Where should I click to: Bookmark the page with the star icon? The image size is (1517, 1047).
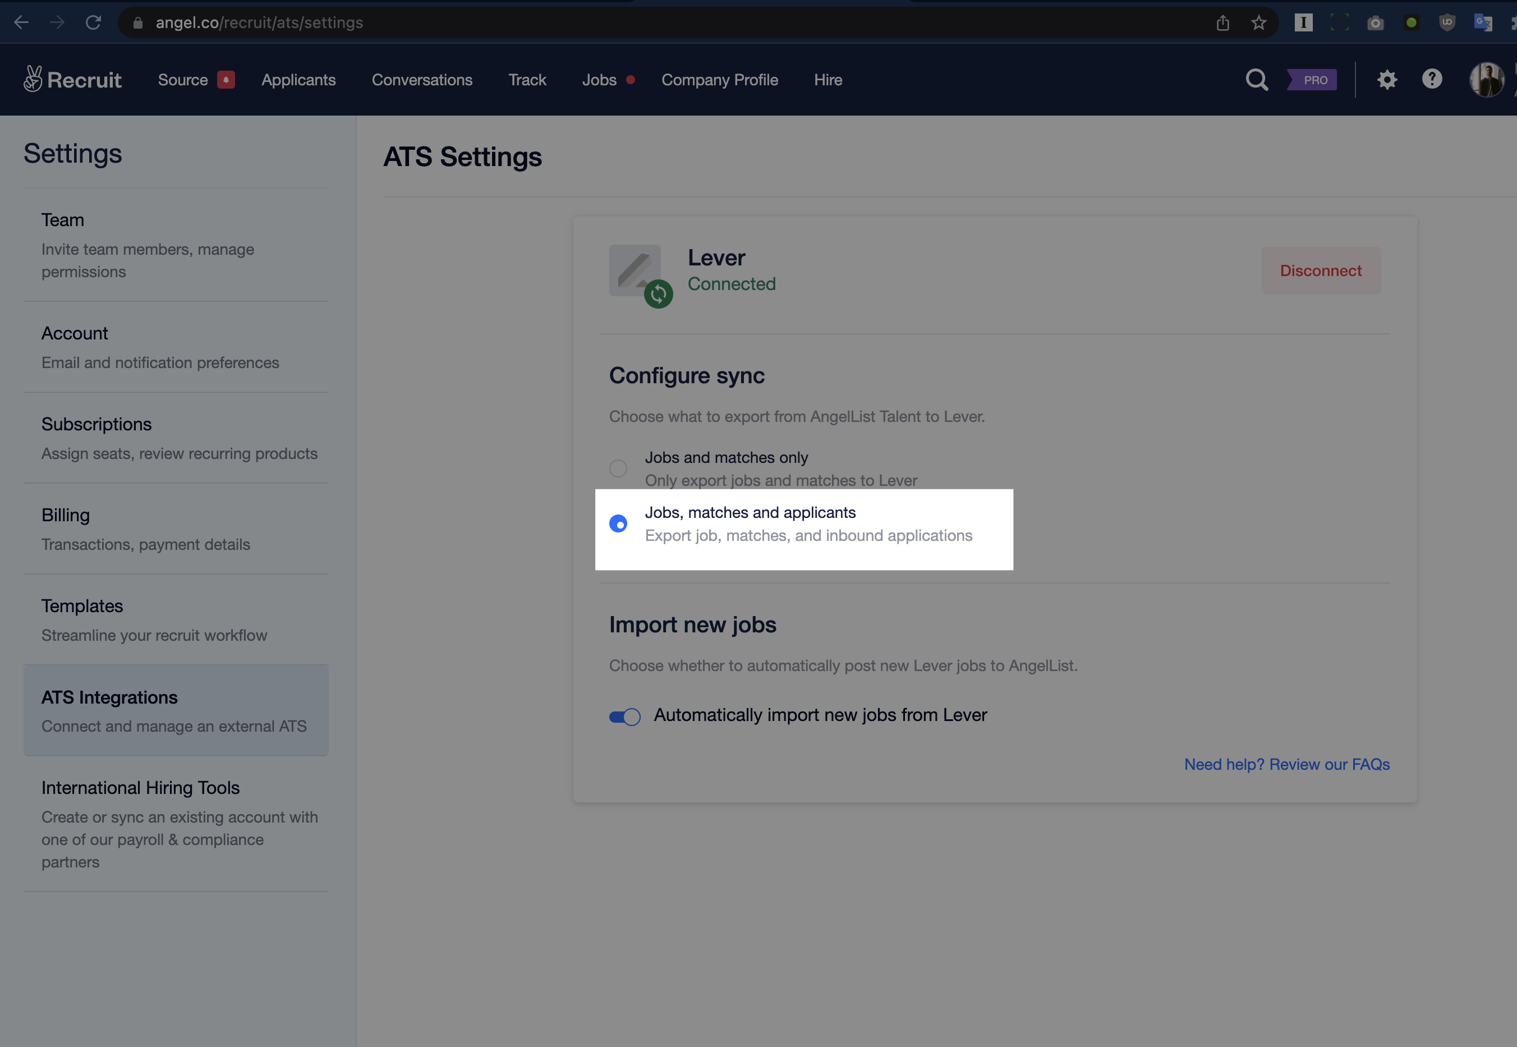click(x=1258, y=22)
